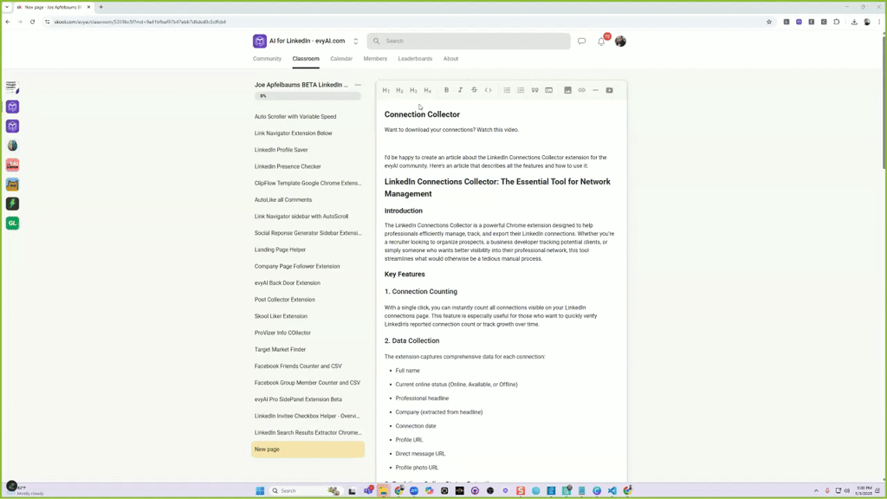Open the course options three-dot menu
Screen dimensions: 887x499
[358, 85]
